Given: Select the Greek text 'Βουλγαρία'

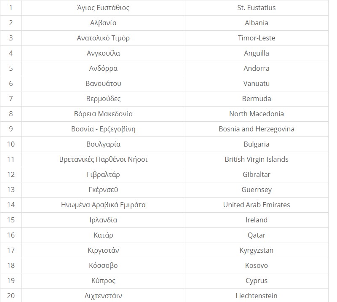Looking at the screenshot, I should [x=103, y=144].
